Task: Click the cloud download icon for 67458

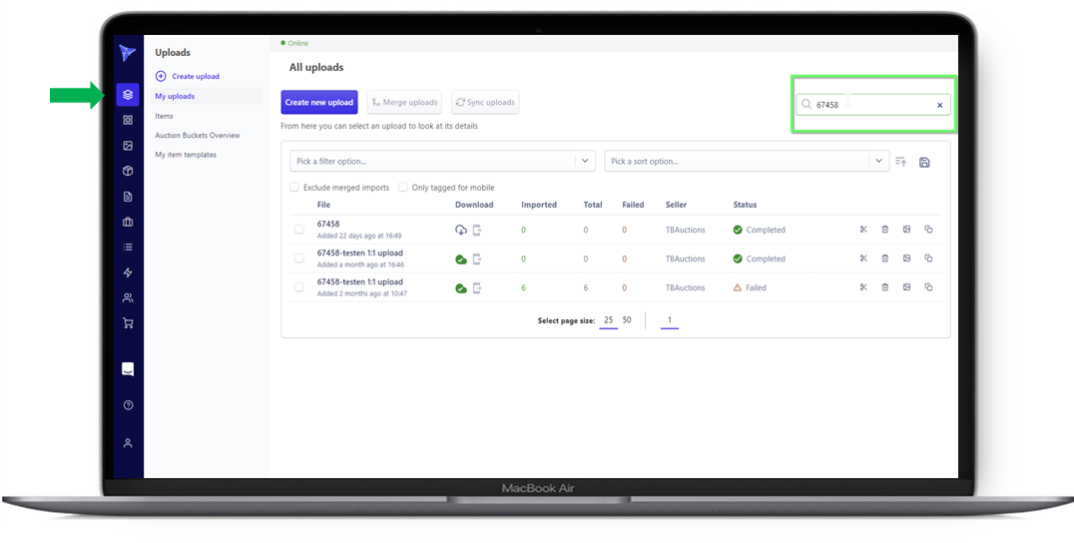Action: click(461, 230)
